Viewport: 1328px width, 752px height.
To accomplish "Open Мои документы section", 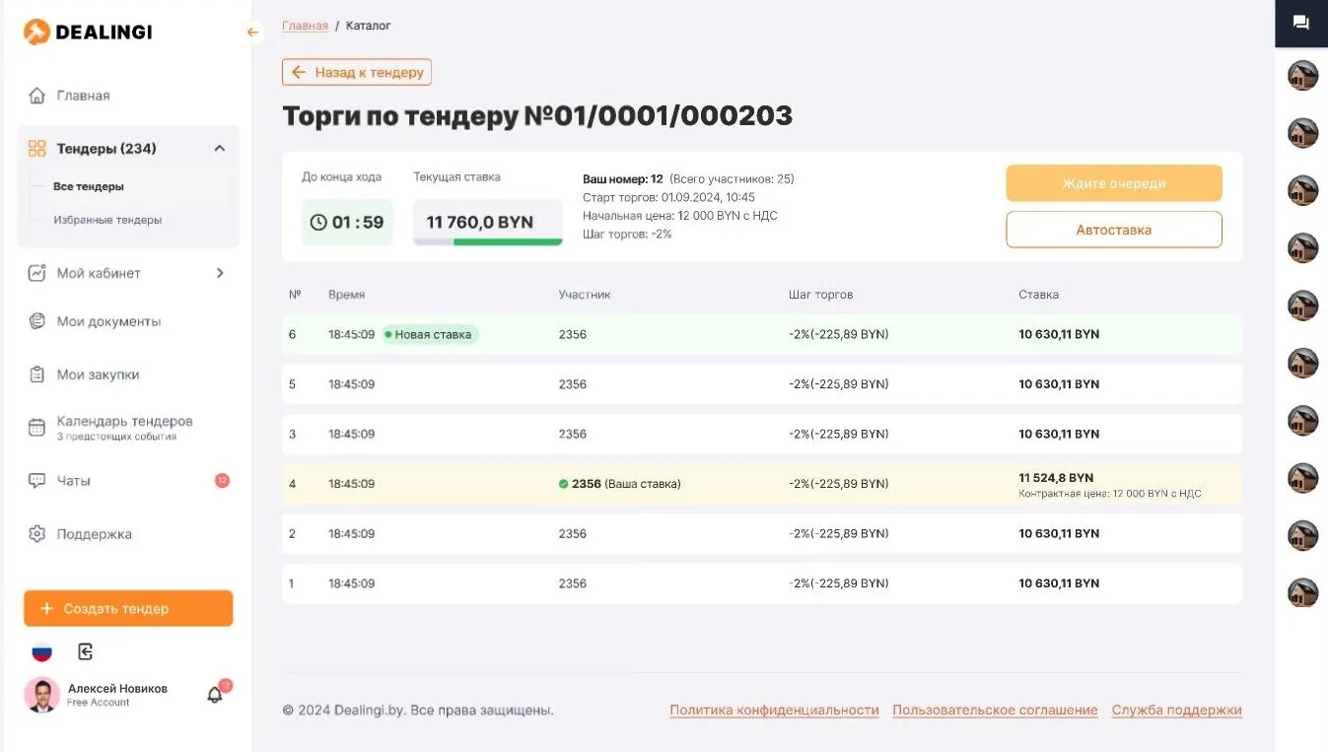I will tap(108, 321).
